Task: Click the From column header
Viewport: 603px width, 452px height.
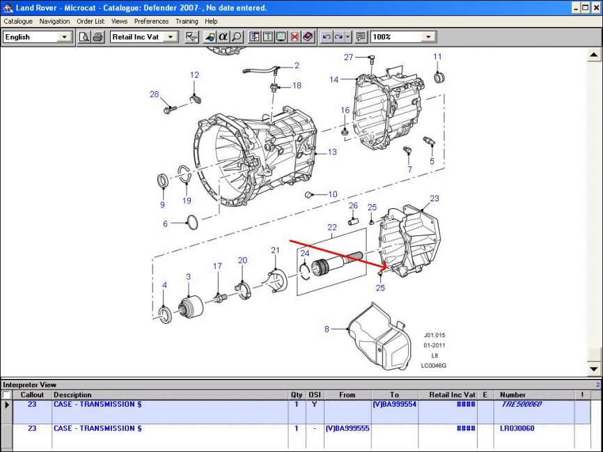Action: [x=347, y=395]
